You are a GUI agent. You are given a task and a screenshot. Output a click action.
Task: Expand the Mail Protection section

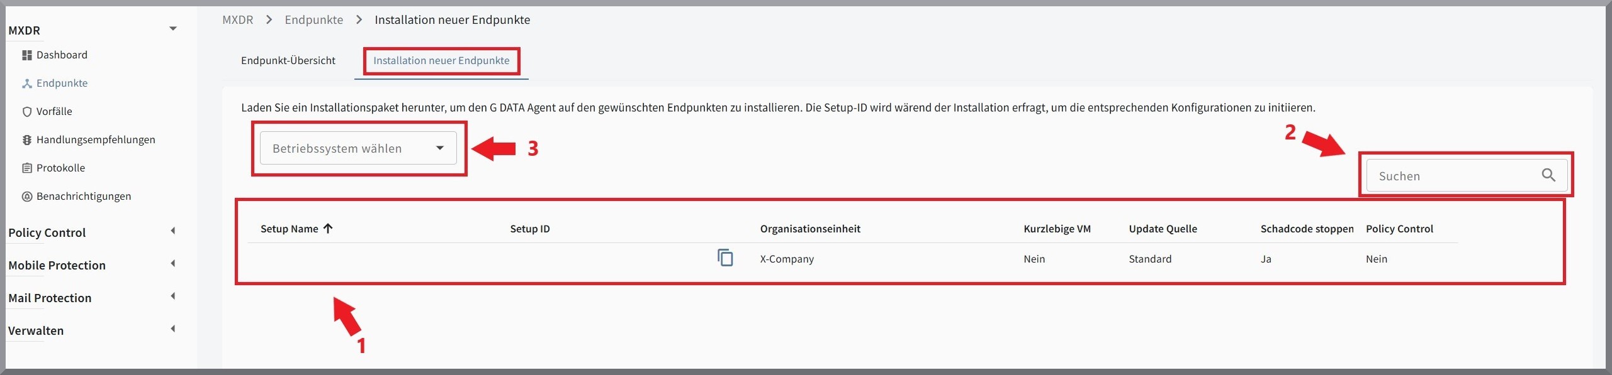[172, 296]
